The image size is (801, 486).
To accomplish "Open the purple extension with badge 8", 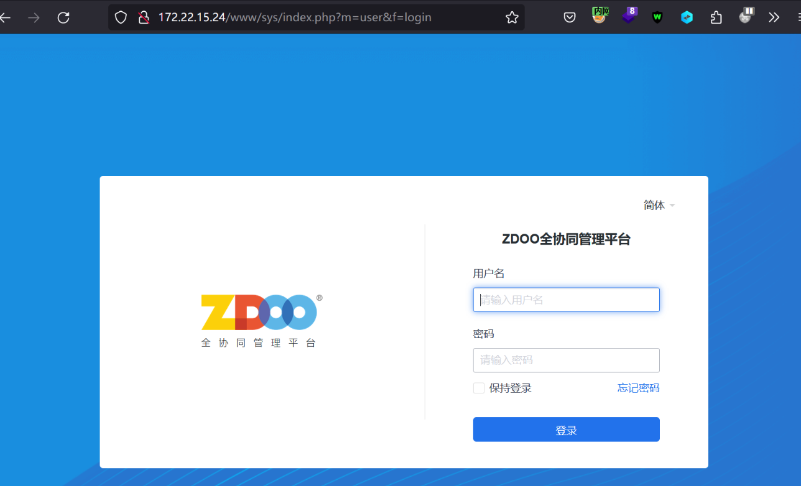I will [x=629, y=16].
